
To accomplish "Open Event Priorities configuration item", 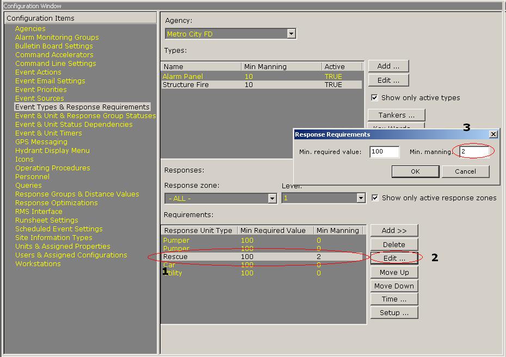I will pyautogui.click(x=41, y=90).
